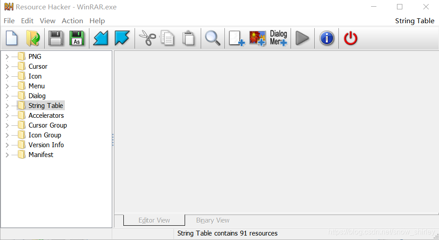Click the Manifest folder icon
Viewport: 439px width, 240px height.
coord(22,154)
